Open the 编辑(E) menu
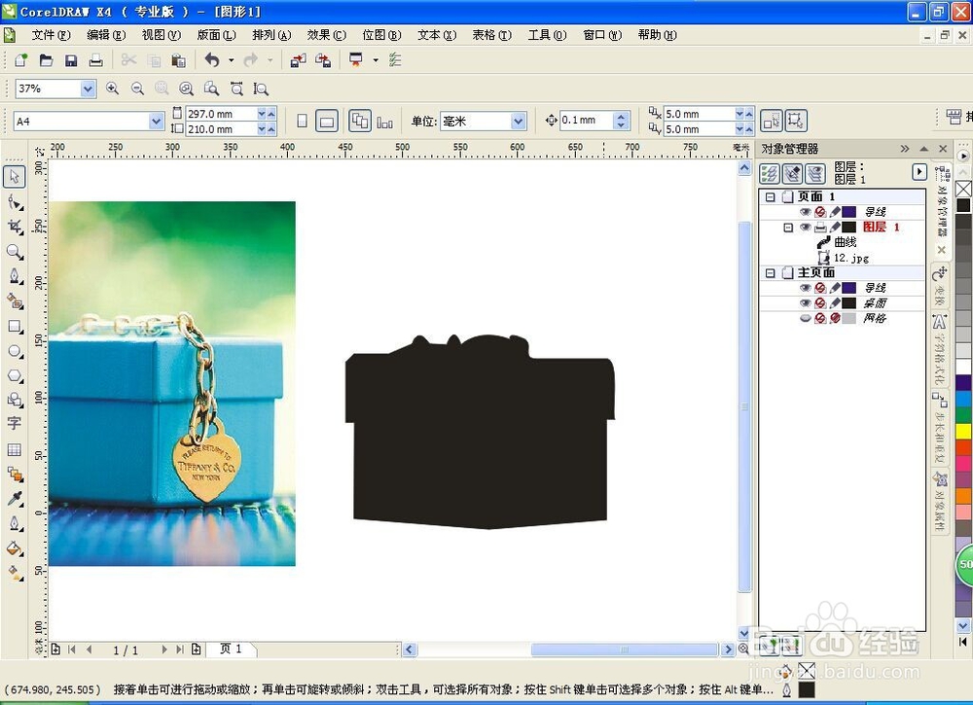This screenshot has width=973, height=705. [x=106, y=35]
